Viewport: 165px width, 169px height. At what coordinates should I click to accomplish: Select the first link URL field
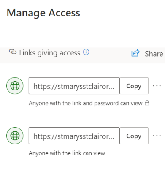click(x=74, y=86)
